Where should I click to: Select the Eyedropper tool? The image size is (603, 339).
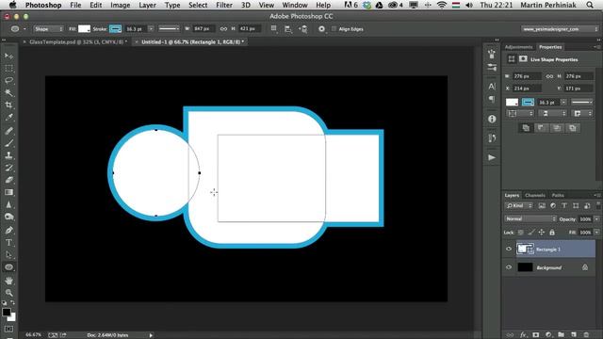point(8,117)
